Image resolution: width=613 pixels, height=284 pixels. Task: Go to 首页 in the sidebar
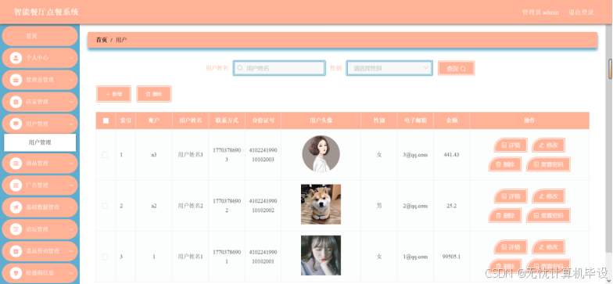(39, 36)
